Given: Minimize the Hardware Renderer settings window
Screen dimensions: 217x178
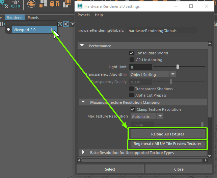Looking at the screenshot, I should pos(176,6).
